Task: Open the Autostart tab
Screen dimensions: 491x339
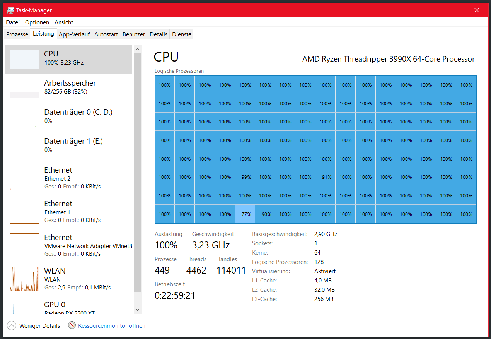Action: 106,34
